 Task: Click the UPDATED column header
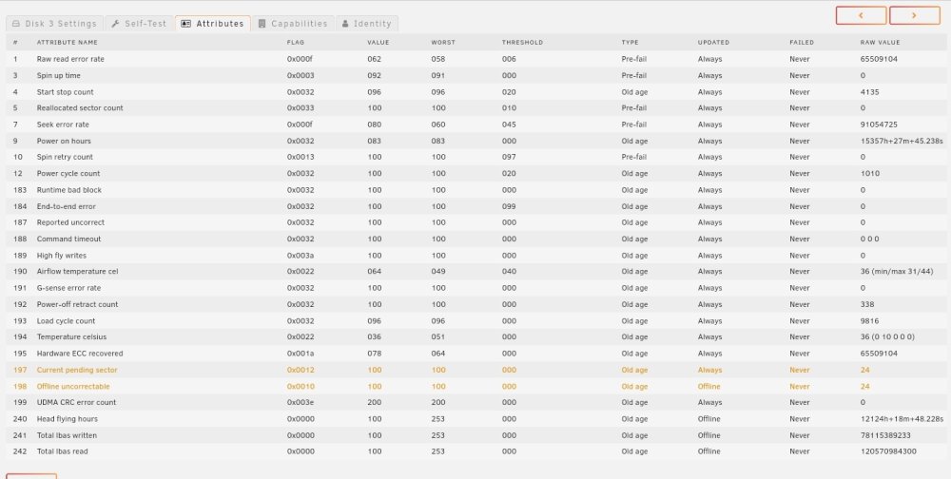coord(713,43)
